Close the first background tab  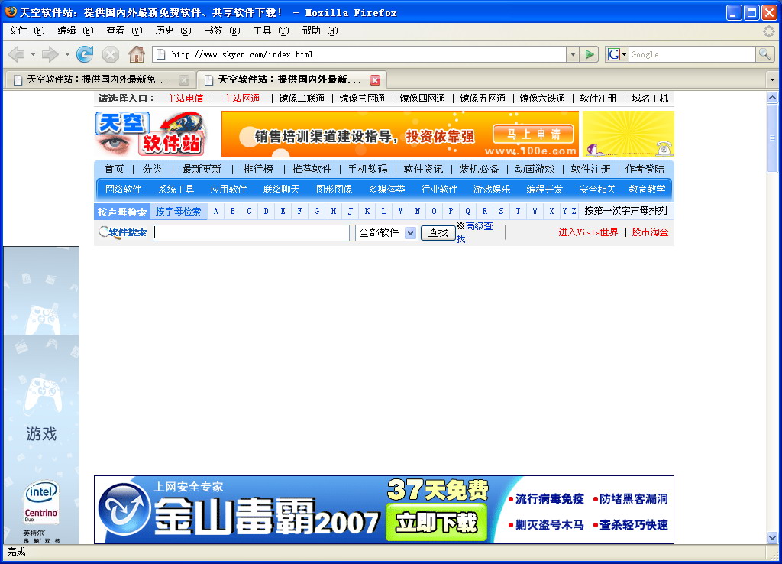point(183,79)
